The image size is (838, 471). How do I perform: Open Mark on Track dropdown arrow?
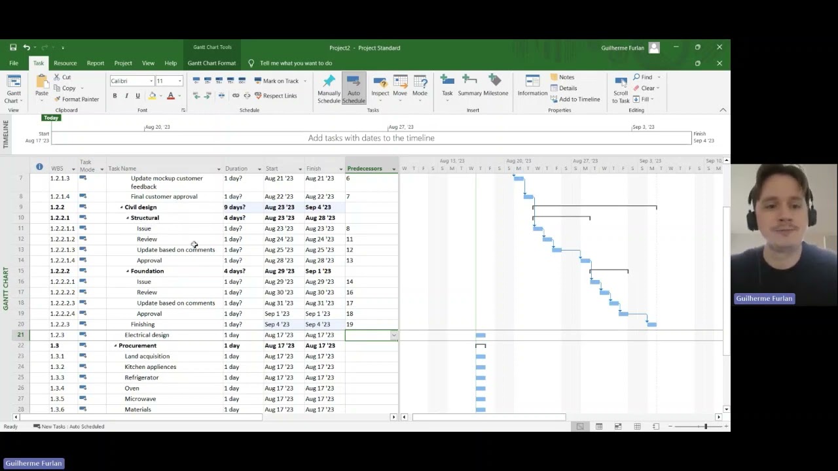[304, 81]
